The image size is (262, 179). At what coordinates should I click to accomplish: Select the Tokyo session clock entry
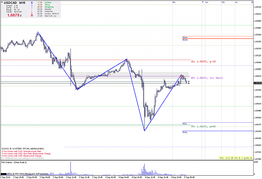(x=44, y=5)
